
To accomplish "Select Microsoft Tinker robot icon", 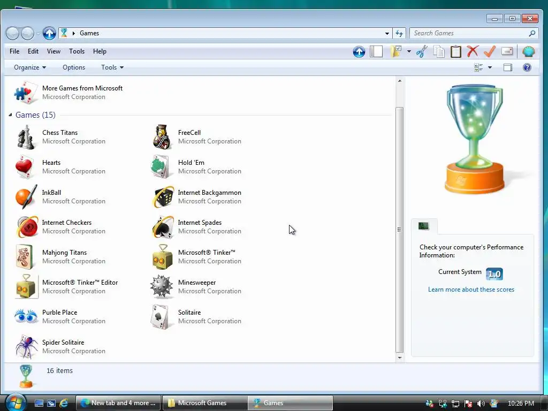I will click(163, 257).
